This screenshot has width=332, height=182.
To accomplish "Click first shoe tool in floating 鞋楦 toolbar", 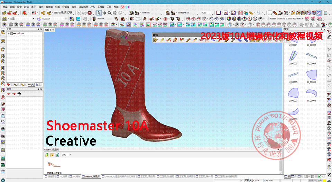I will (x=156, y=40).
